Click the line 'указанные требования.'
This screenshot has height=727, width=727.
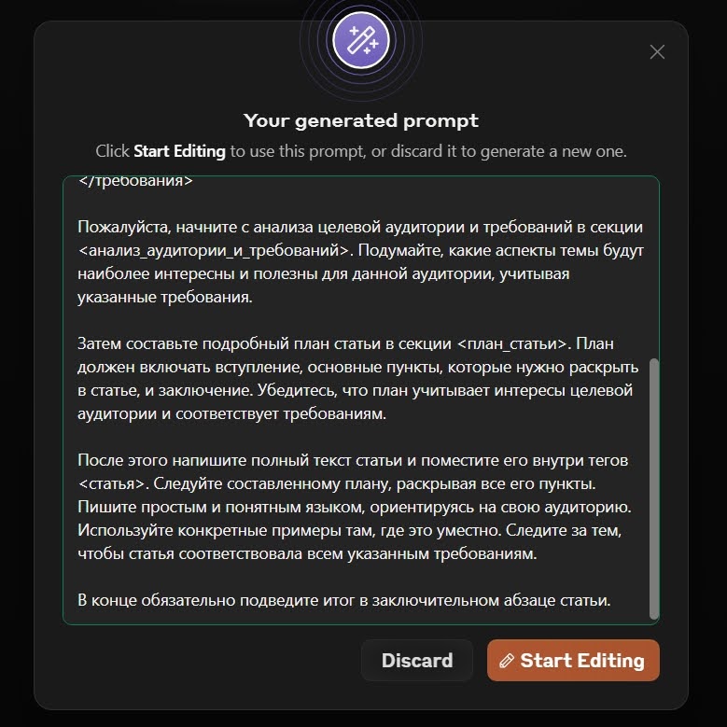[165, 297]
